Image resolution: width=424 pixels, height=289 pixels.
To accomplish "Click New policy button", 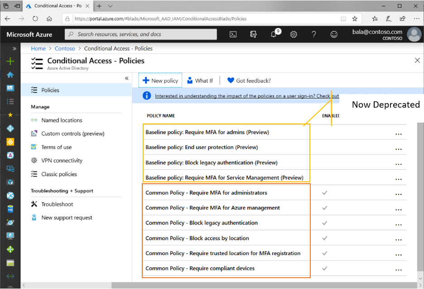I will [160, 81].
